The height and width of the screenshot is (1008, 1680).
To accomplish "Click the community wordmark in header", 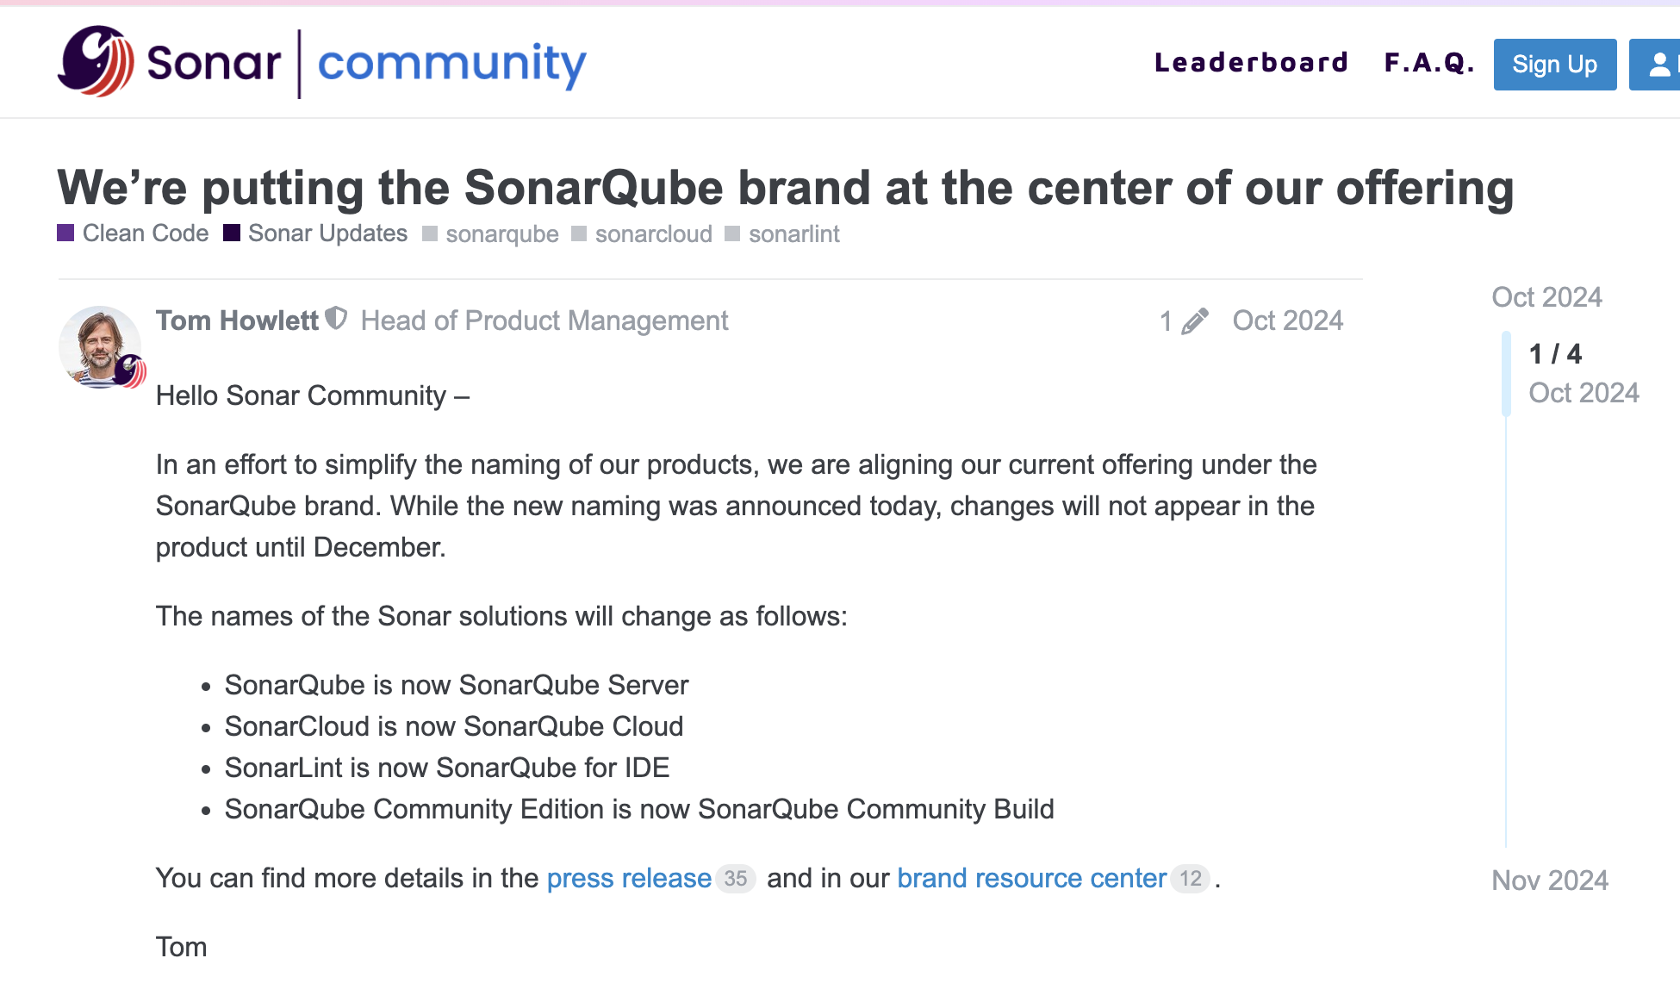I will tap(451, 63).
